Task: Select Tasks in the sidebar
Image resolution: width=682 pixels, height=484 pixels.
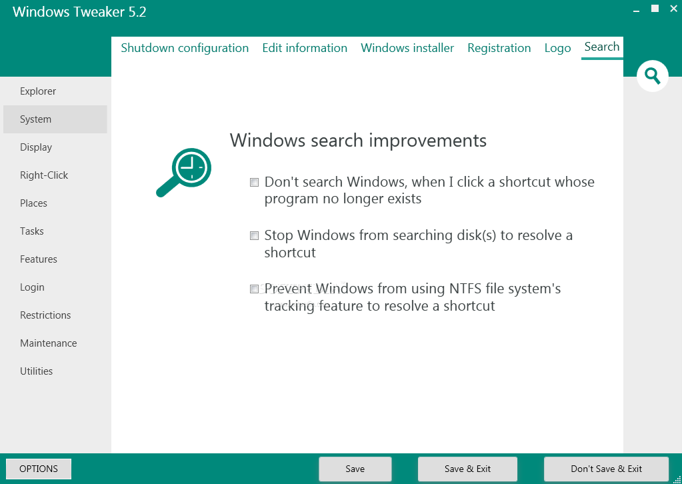Action: (55, 231)
